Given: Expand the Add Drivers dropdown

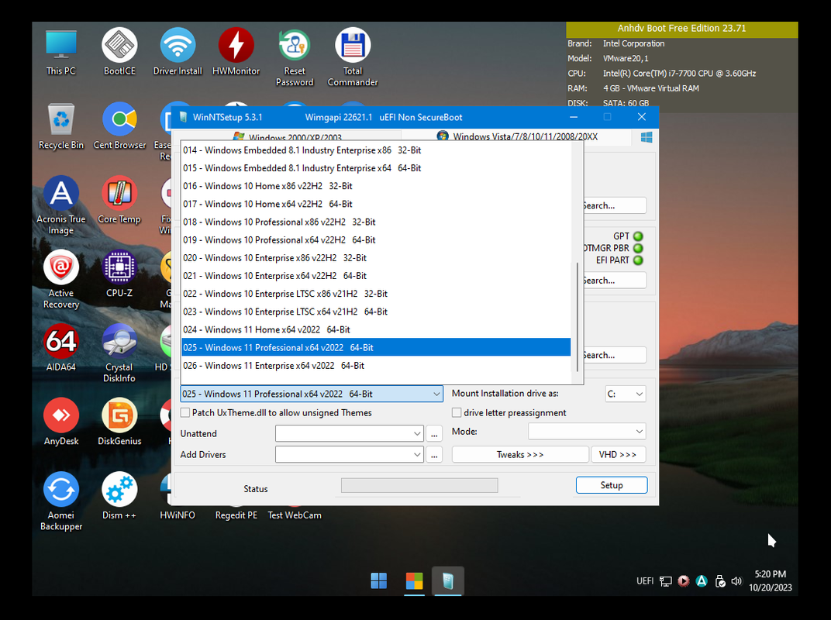Looking at the screenshot, I should (x=417, y=454).
